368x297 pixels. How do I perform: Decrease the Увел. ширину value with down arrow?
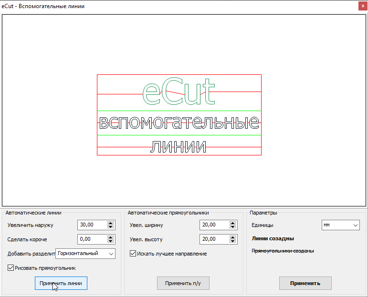point(232,227)
